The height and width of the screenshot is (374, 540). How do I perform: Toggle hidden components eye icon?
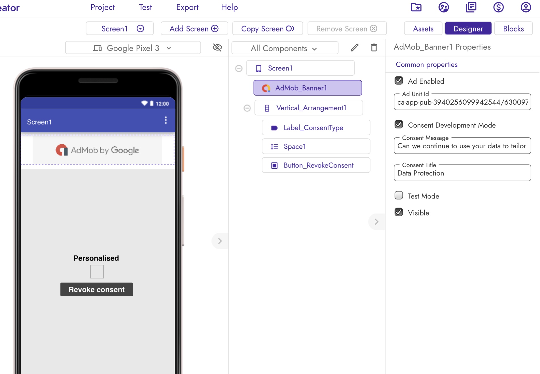coord(217,47)
